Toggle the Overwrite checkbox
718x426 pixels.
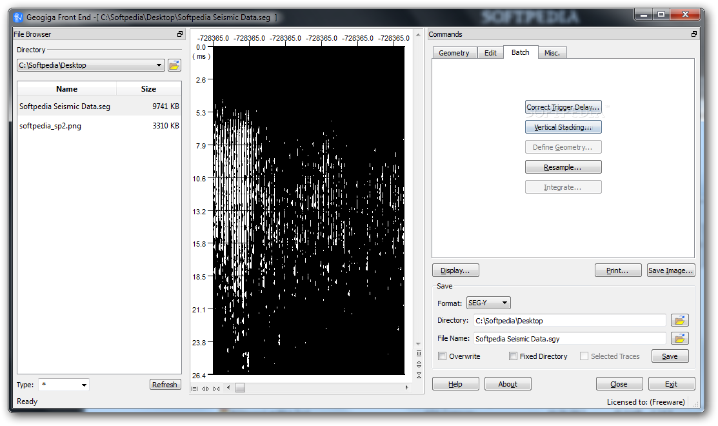(443, 356)
